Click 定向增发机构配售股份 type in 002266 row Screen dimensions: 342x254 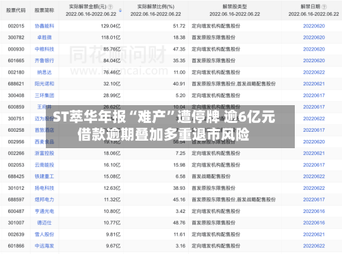[x=215, y=153]
